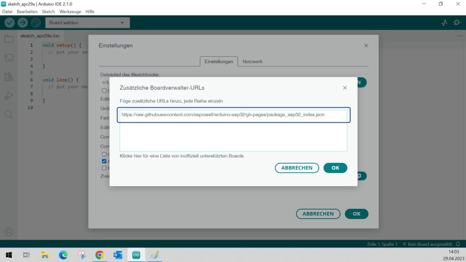Open the Library Manager in the sidebar
Image resolution: width=466 pixels, height=262 pixels.
(x=9, y=76)
